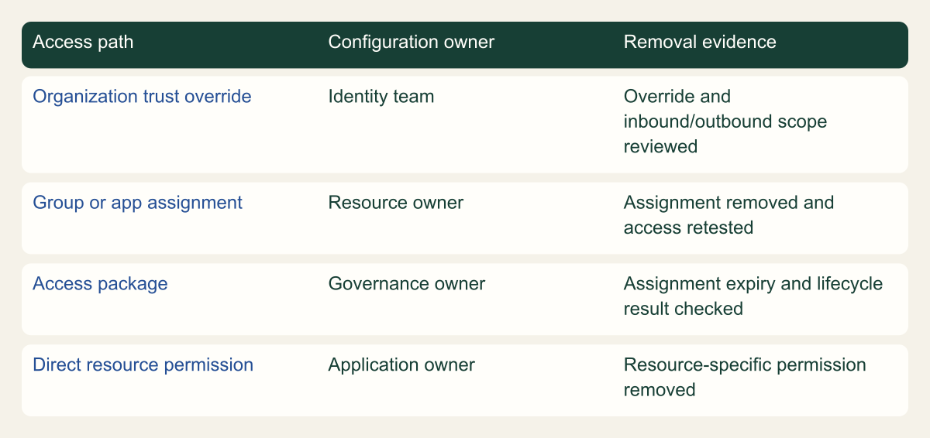Screen dimensions: 930x438
Task: Select the Application owner cell
Action: (401, 365)
